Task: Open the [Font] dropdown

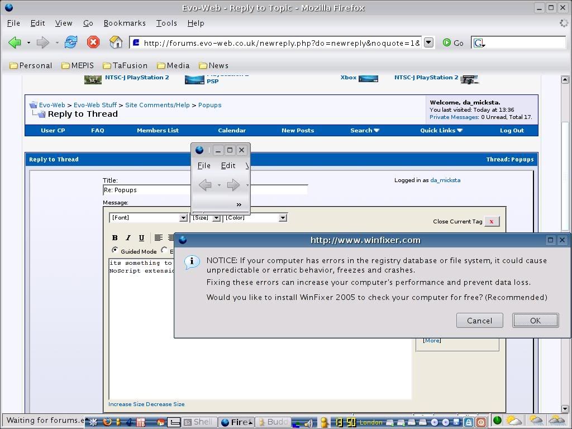Action: pos(149,218)
